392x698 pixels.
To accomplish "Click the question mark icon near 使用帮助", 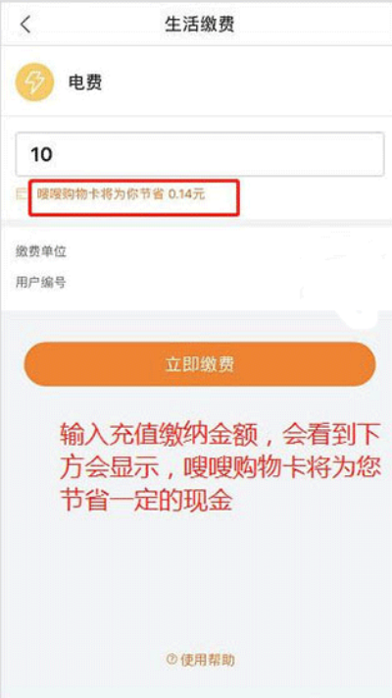I will coord(172,660).
